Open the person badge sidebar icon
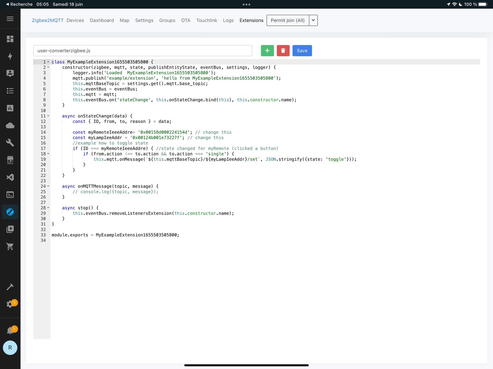493x369 pixels. tap(10, 73)
